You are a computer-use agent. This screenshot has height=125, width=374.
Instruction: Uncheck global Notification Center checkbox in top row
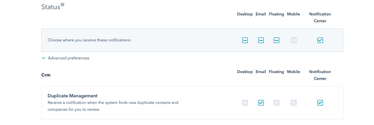tap(320, 40)
